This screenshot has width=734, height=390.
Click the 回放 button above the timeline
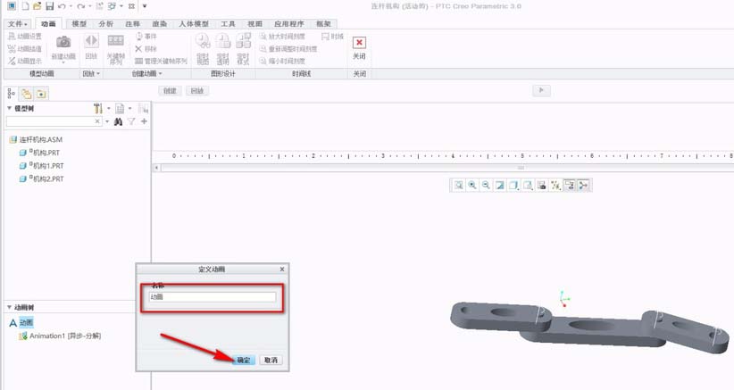(197, 91)
